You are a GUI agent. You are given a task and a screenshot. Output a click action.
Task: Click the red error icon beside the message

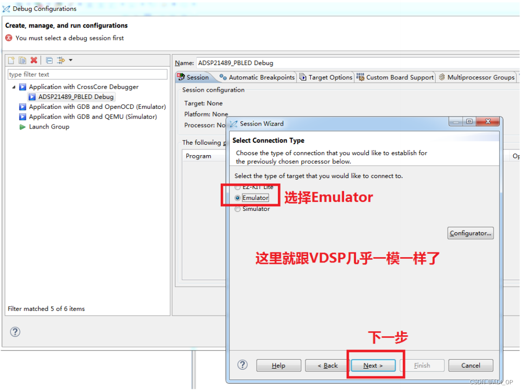pyautogui.click(x=9, y=38)
